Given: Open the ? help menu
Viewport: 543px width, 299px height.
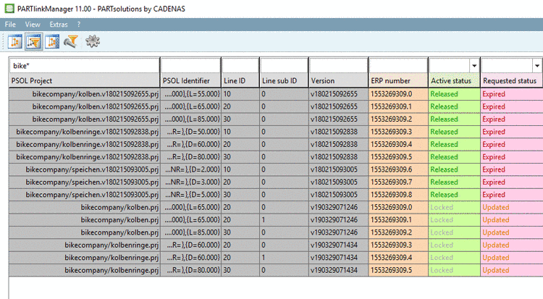Looking at the screenshot, I should pos(79,25).
